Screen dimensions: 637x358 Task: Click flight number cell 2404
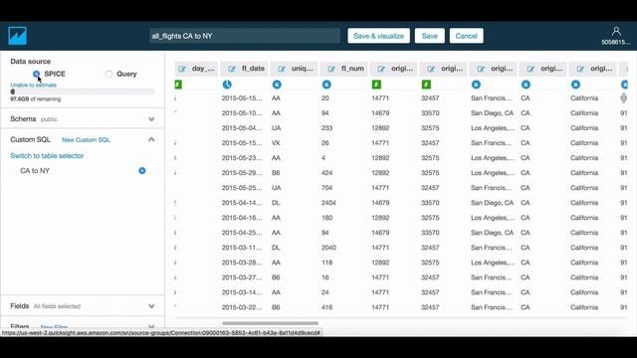(x=328, y=203)
